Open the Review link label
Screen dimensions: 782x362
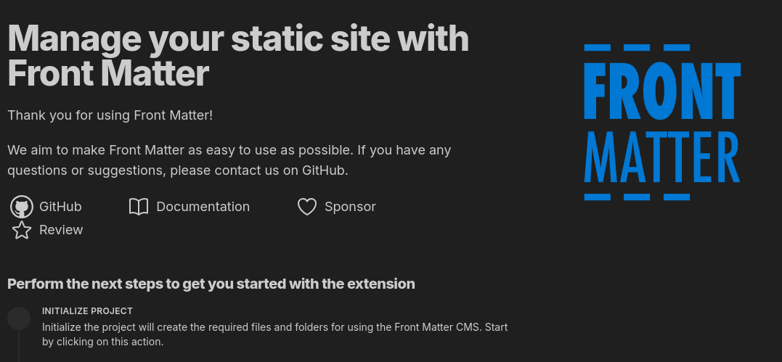[61, 230]
